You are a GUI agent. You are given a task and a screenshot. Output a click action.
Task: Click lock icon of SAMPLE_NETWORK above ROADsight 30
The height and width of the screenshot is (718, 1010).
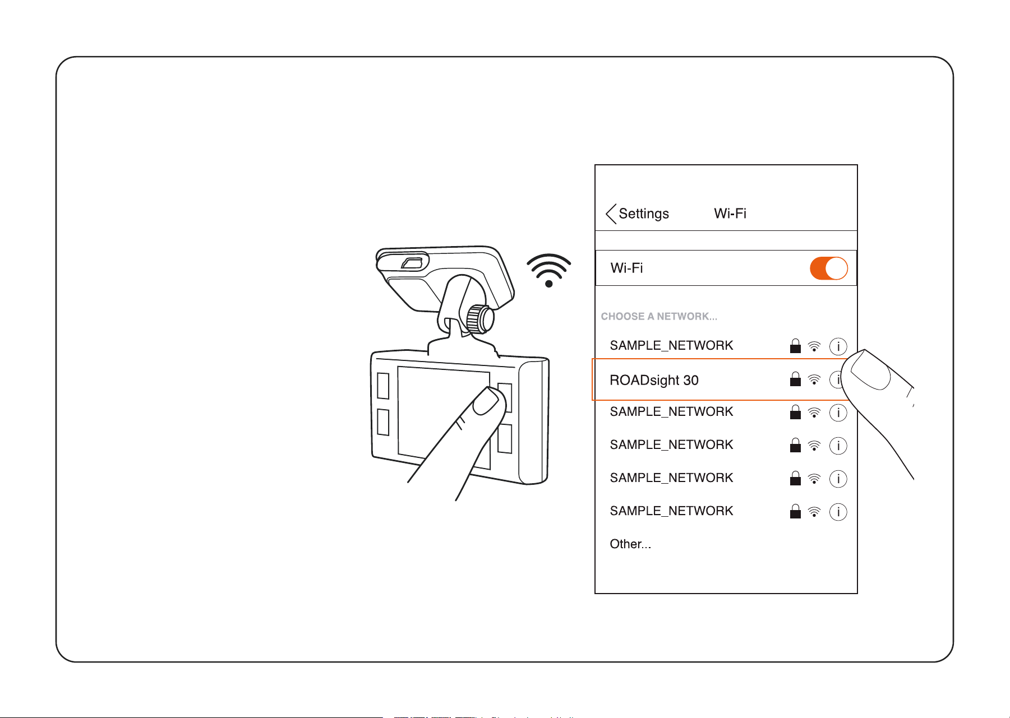tap(795, 346)
